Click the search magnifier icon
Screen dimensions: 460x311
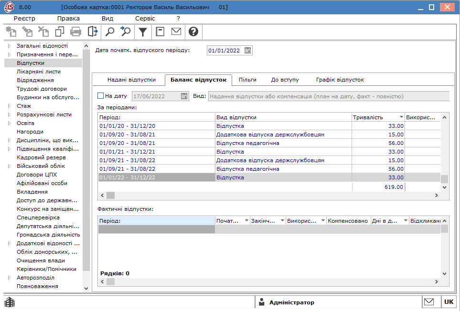[x=110, y=31]
